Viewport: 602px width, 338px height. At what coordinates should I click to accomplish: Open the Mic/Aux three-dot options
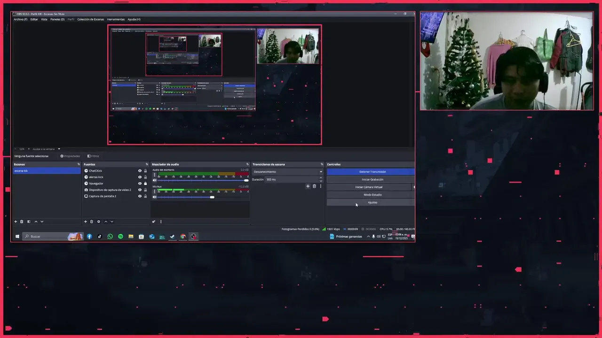pos(155,191)
